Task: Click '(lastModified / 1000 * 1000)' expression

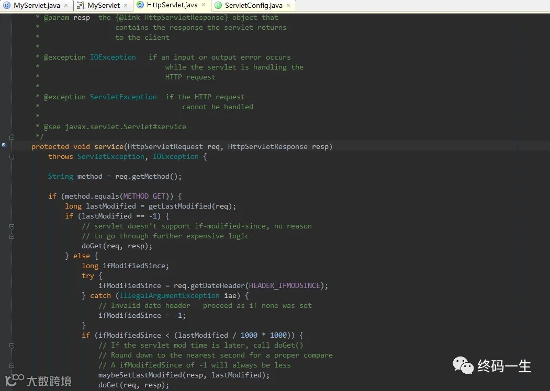Action: point(232,335)
